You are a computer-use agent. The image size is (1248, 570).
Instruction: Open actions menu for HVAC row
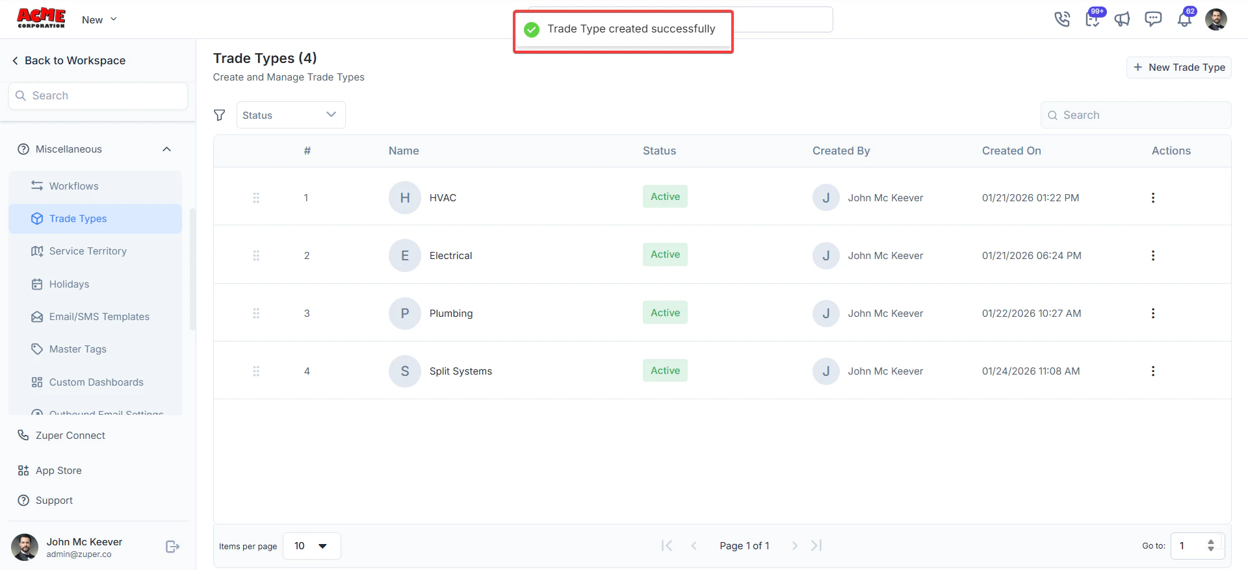click(1153, 198)
